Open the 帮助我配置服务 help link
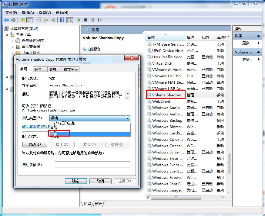 tap(36, 127)
